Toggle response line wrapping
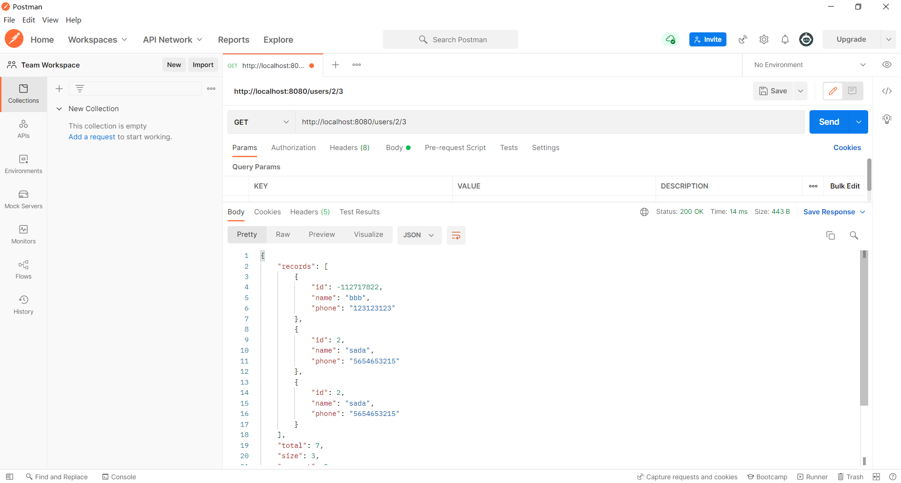Viewport: 901px width, 483px height. (x=456, y=235)
